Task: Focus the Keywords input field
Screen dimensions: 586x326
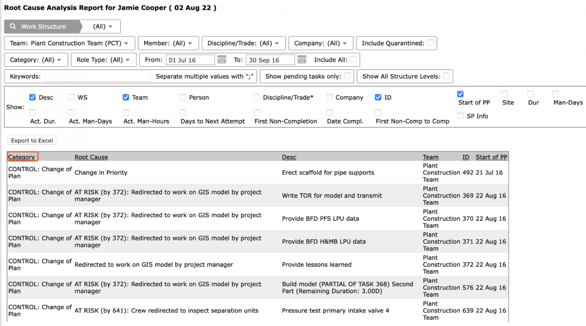Action: pos(97,76)
